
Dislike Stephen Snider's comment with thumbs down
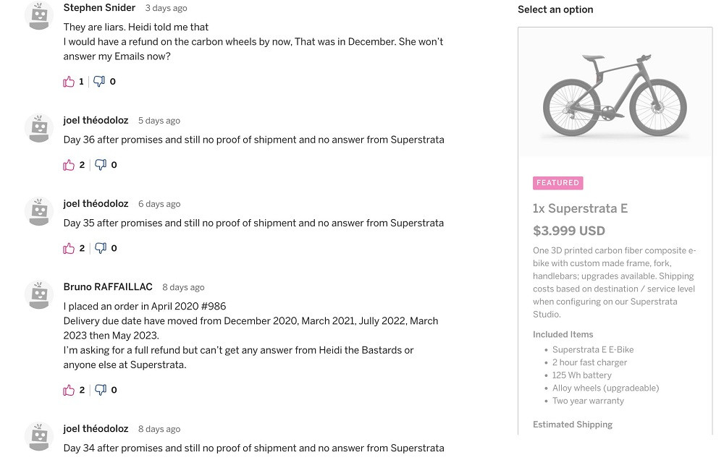click(99, 82)
